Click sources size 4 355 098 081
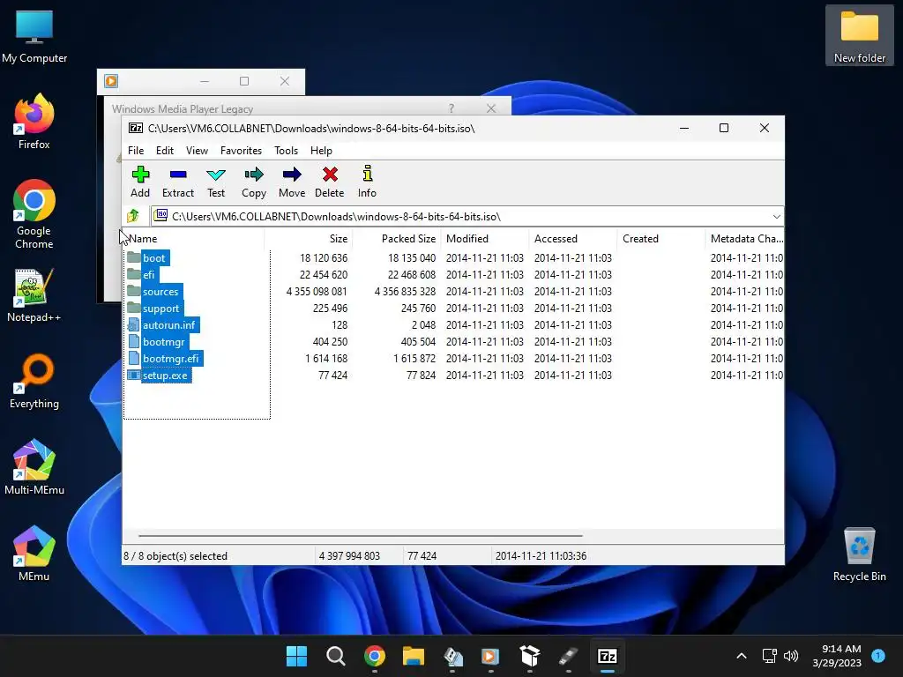The image size is (903, 677). pos(317,291)
